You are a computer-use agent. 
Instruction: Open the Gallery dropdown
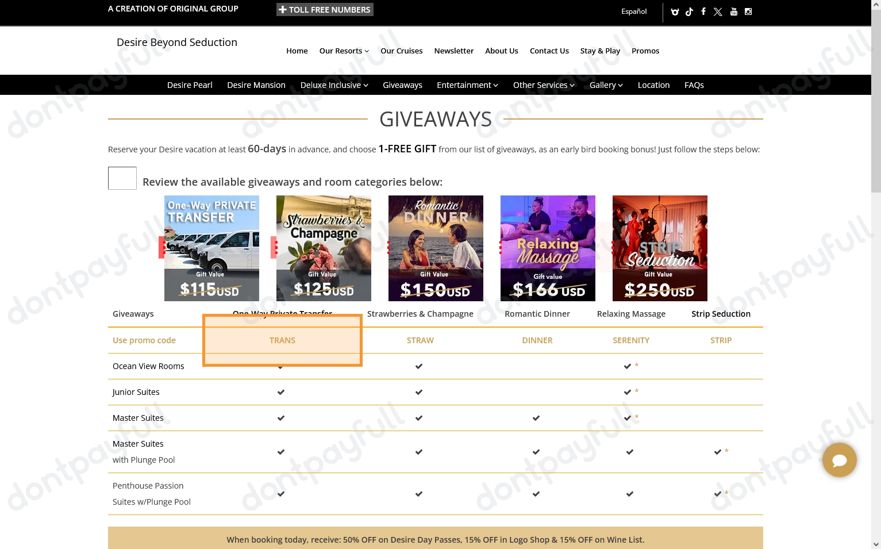[x=606, y=85]
